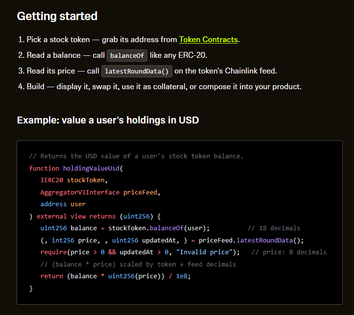The width and height of the screenshot is (354, 315).
Task: Click the comment 'Returns the USD value' code line
Action: click(x=136, y=156)
